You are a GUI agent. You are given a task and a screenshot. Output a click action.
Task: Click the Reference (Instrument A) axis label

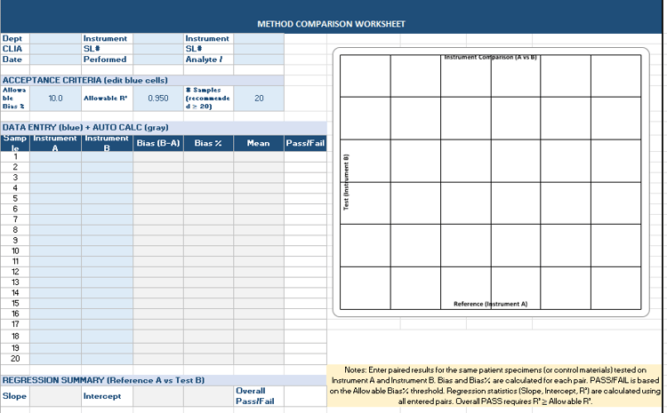coord(490,304)
